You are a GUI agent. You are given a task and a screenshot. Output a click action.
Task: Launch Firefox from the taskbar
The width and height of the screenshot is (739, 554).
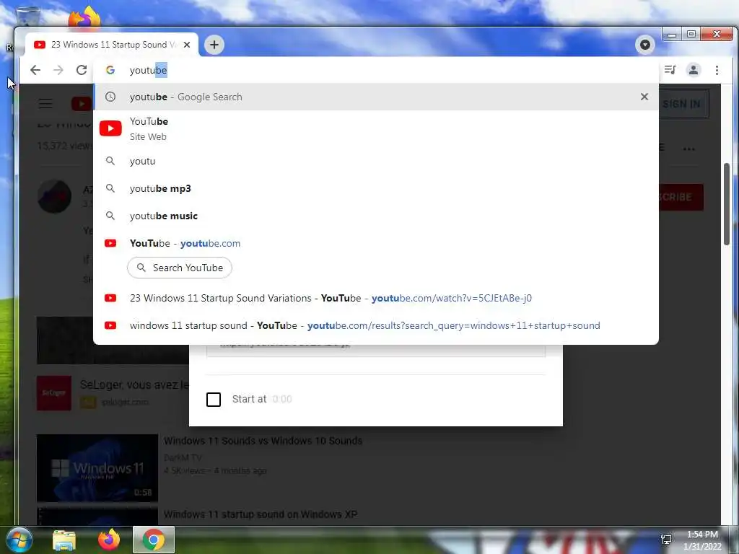[x=109, y=540]
